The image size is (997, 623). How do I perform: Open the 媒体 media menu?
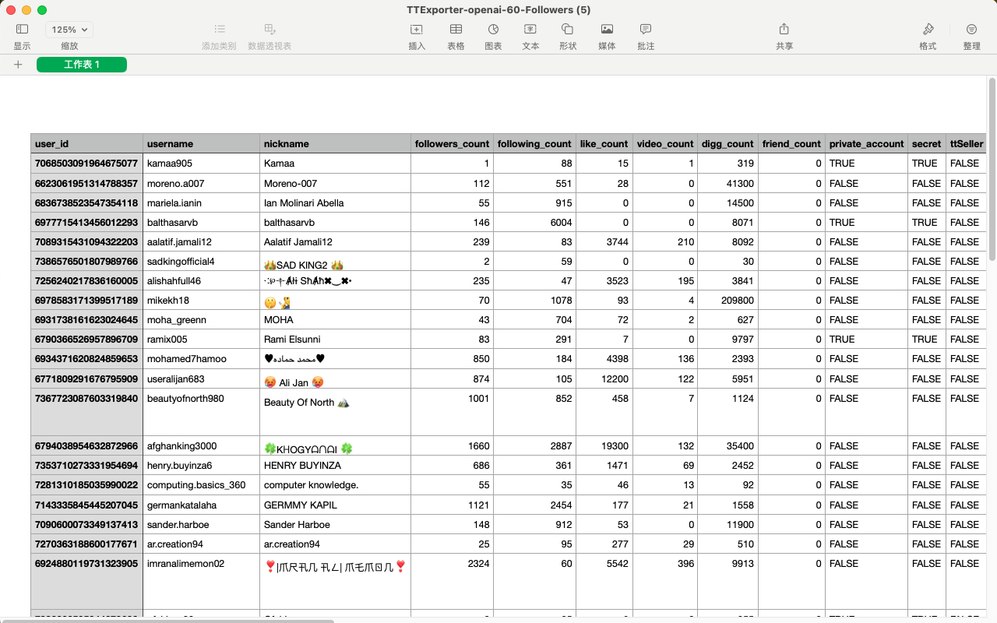pos(607,30)
